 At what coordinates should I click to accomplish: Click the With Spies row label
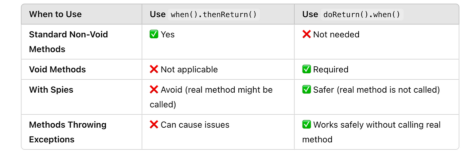(51, 90)
